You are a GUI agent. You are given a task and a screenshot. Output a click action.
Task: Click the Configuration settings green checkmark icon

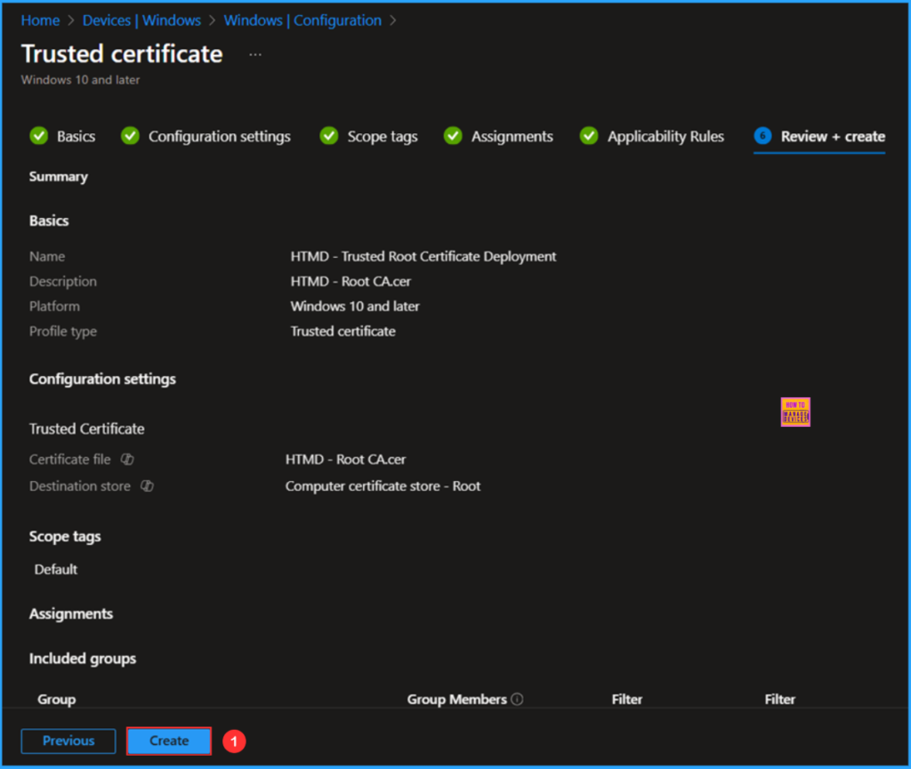pyautogui.click(x=130, y=136)
